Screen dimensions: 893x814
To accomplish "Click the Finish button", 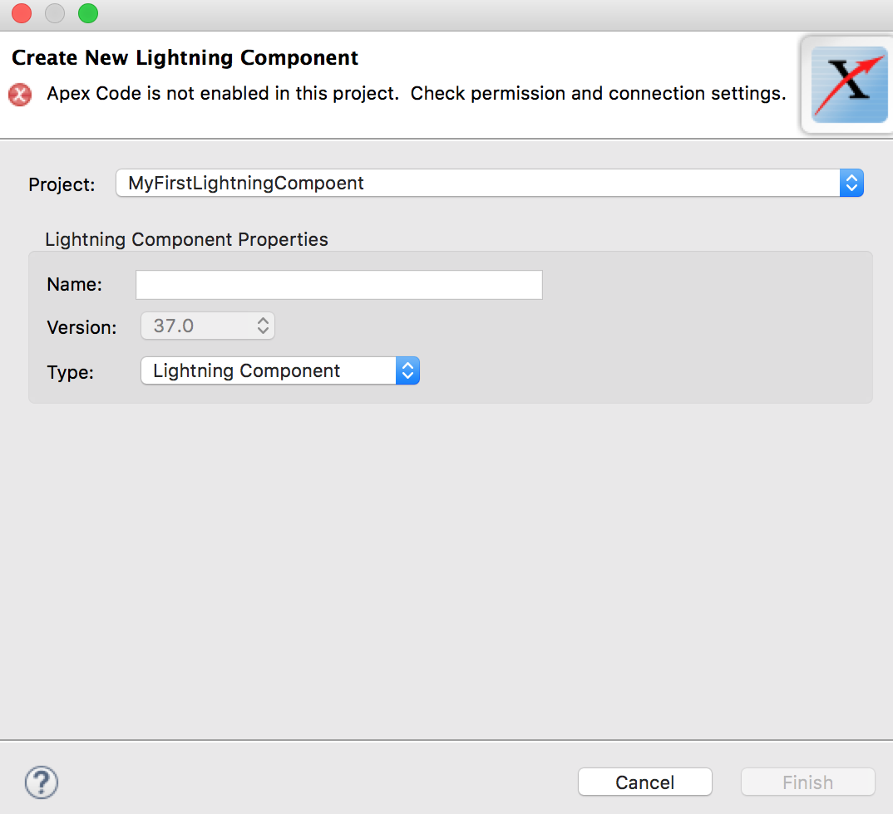I will pos(807,782).
